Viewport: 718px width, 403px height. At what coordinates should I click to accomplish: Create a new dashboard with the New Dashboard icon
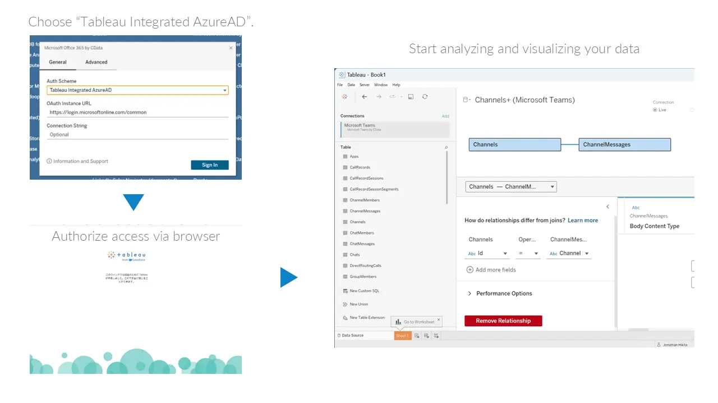tap(426, 335)
